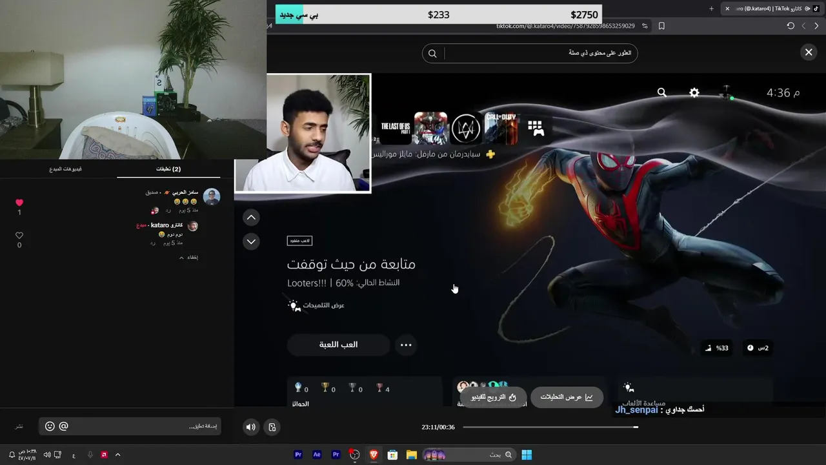Open File Explorer from taskbar

tap(411, 455)
